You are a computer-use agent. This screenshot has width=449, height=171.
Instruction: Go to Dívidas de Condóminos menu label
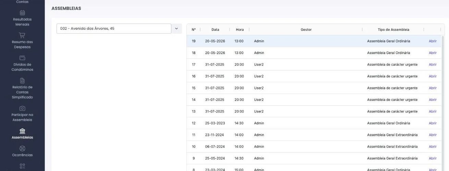tap(22, 67)
